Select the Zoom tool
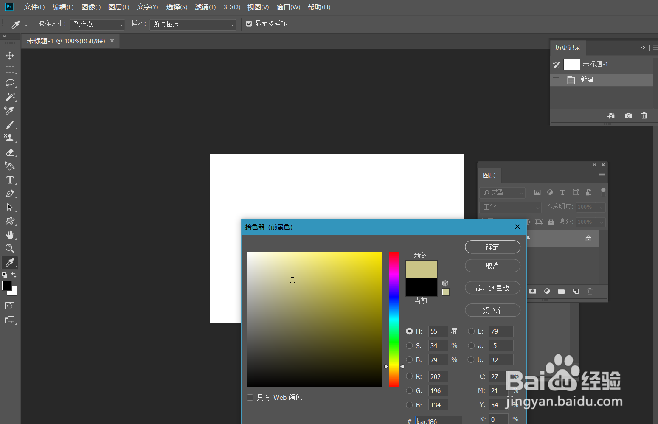Viewport: 658px width, 424px height. click(10, 248)
